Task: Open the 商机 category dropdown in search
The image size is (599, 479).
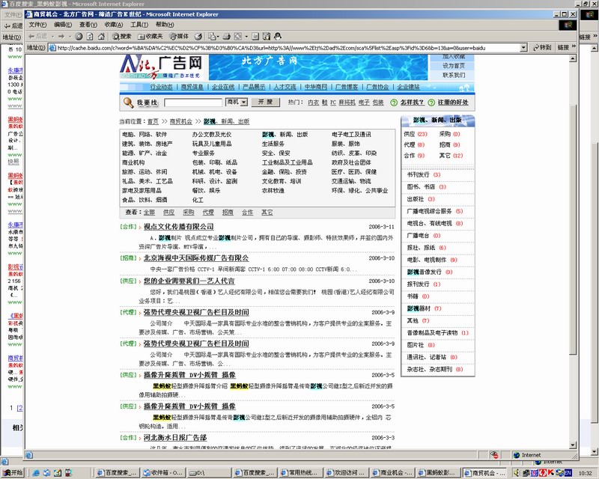Action: point(244,102)
